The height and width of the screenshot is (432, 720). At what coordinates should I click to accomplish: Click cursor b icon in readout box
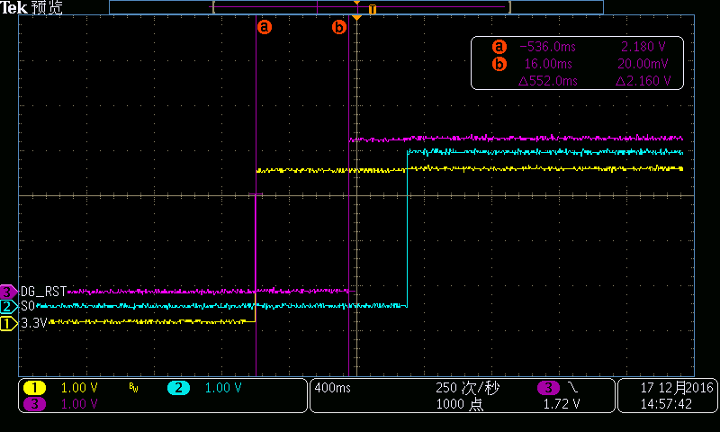point(499,64)
